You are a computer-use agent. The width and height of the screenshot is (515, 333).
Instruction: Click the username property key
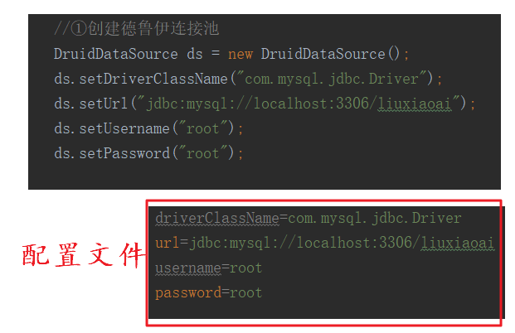tap(188, 268)
